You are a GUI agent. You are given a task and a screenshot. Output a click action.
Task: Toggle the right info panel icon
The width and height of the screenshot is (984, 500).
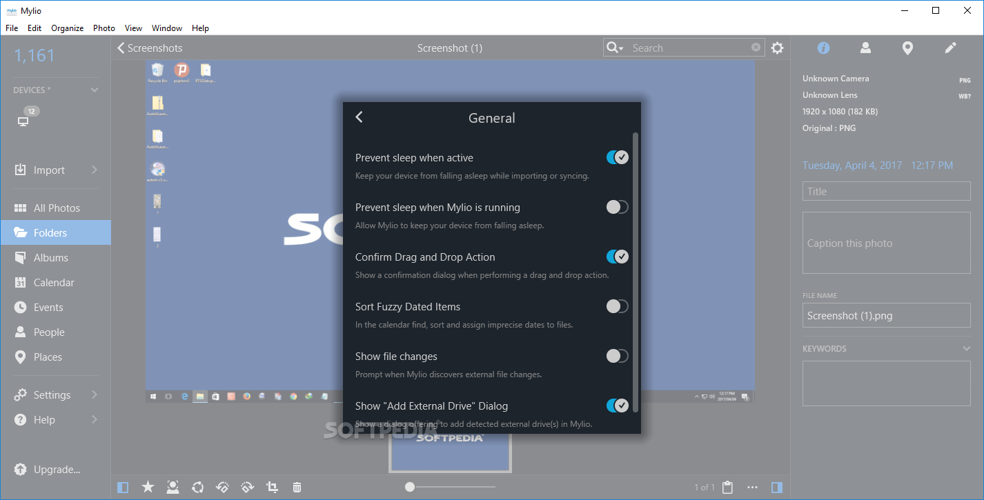point(777,488)
